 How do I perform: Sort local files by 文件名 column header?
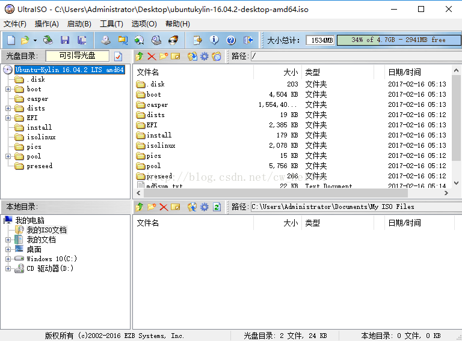tap(193, 223)
